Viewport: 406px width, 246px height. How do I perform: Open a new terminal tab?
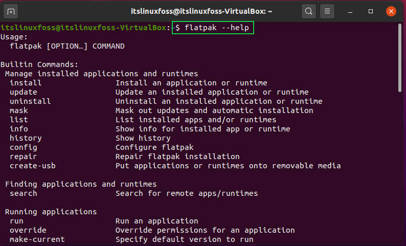pos(11,11)
